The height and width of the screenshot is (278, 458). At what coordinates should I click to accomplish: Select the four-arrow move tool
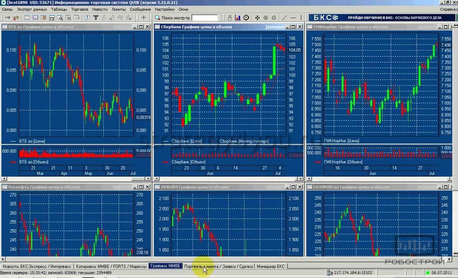[x=257, y=18]
